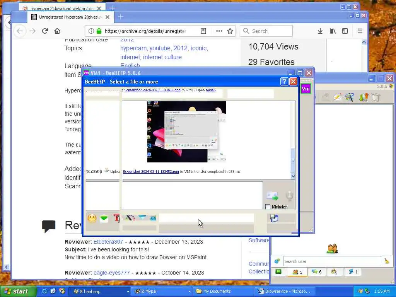Click the gray microphone voice message icon
The image size is (396, 297).
[289, 196]
